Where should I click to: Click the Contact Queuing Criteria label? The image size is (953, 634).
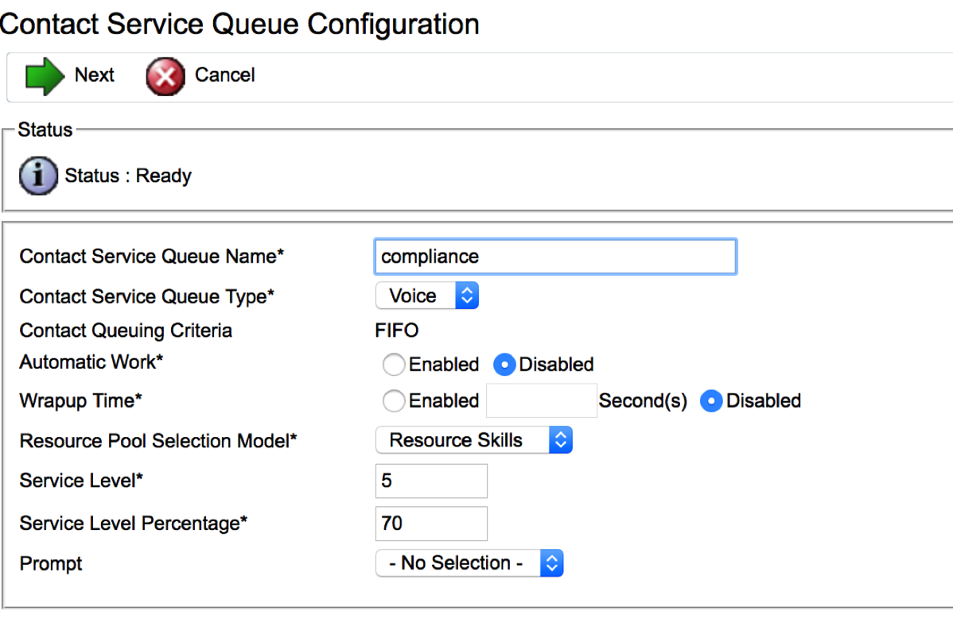click(126, 331)
